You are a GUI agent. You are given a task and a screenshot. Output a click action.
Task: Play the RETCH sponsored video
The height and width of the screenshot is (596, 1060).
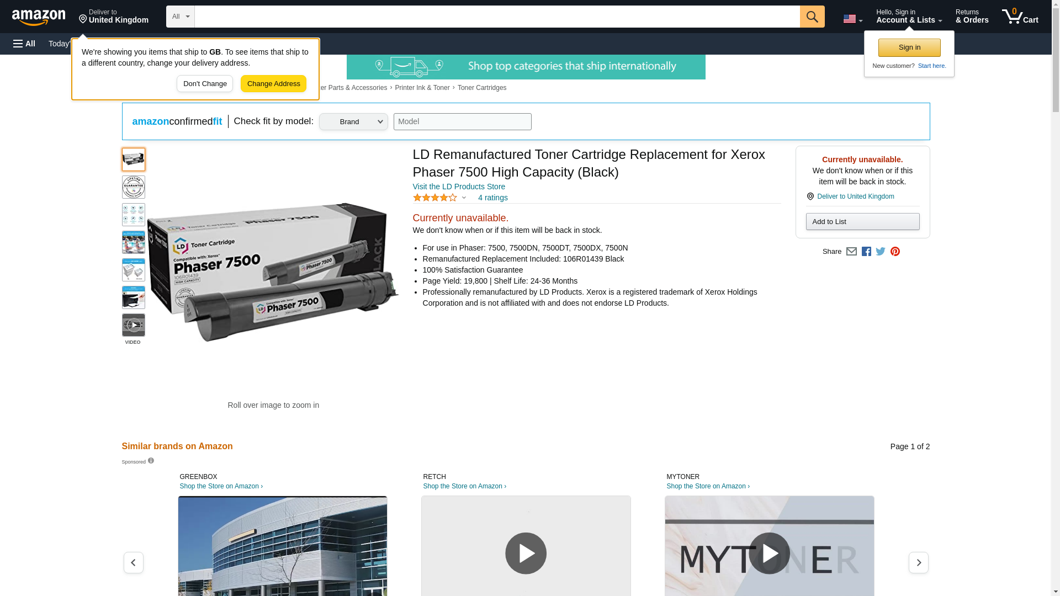(x=526, y=553)
